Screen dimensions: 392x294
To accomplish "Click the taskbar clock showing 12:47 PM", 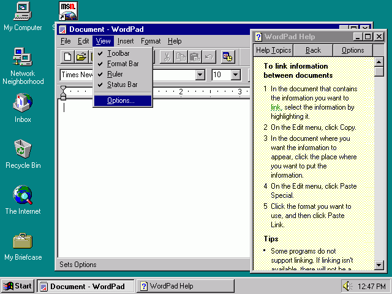I will tap(372, 286).
